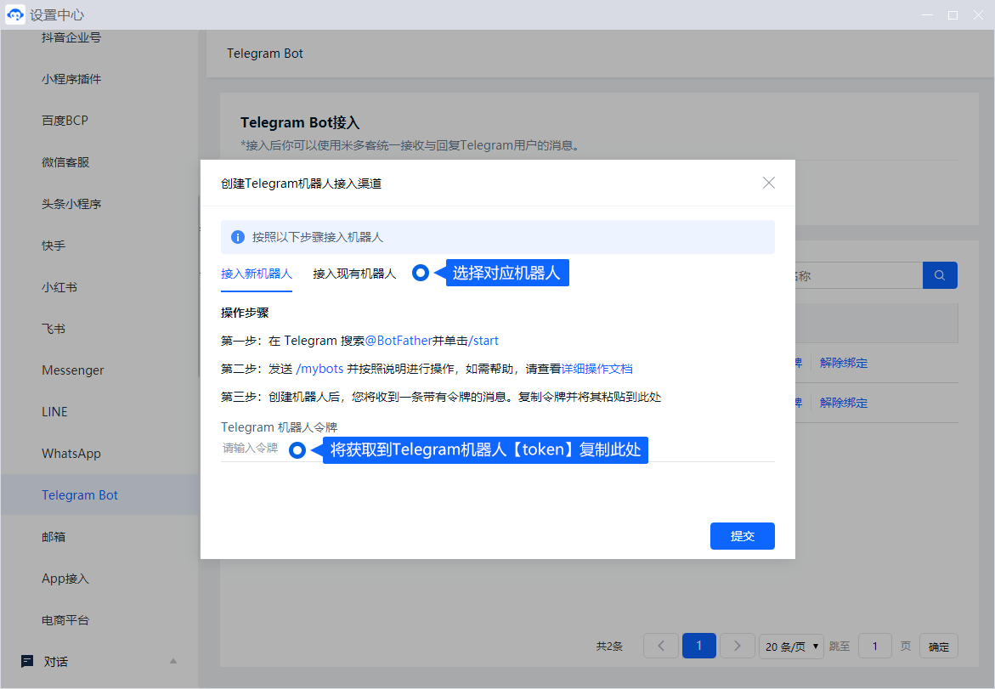Open the 详细操作文档 link
This screenshot has width=995, height=689.
(596, 369)
